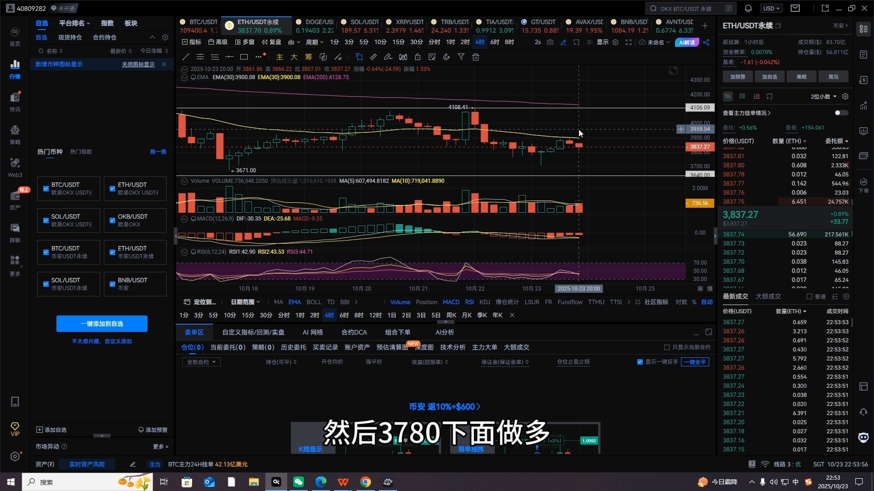Switch to the 合约DCA tab
The image size is (874, 491).
[x=353, y=332]
